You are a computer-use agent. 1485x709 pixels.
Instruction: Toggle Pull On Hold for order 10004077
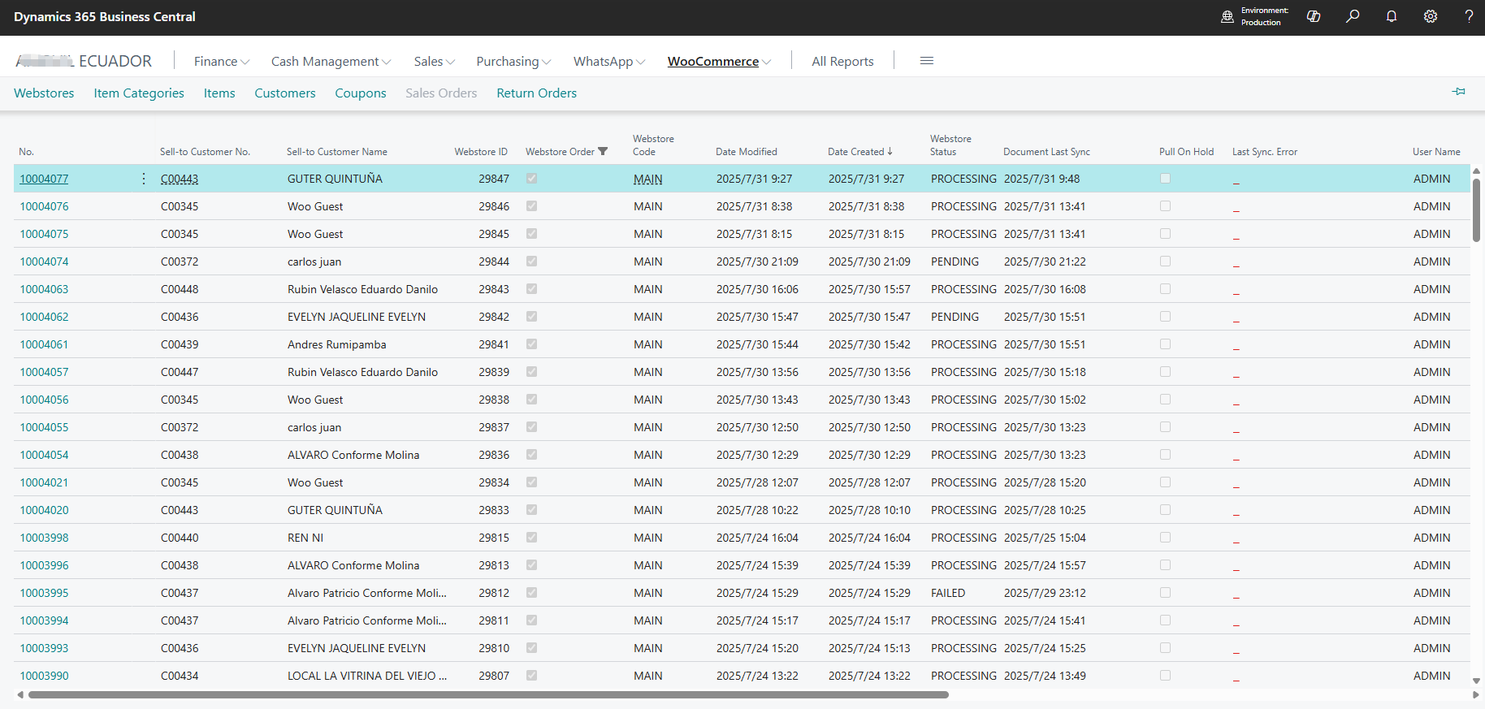pos(1165,179)
